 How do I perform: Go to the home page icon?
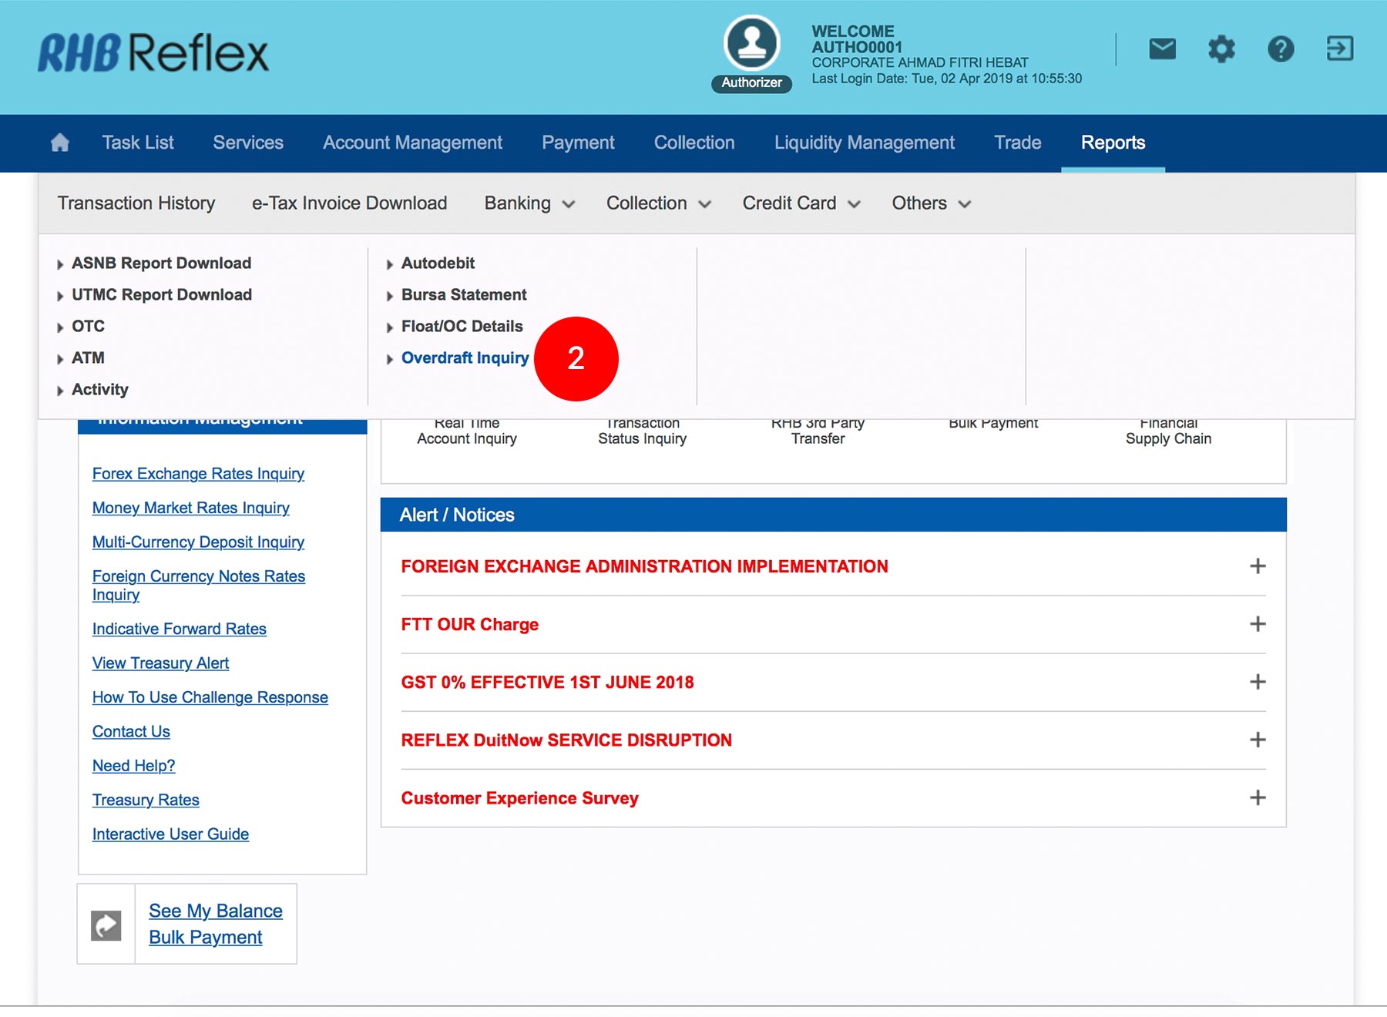[59, 143]
